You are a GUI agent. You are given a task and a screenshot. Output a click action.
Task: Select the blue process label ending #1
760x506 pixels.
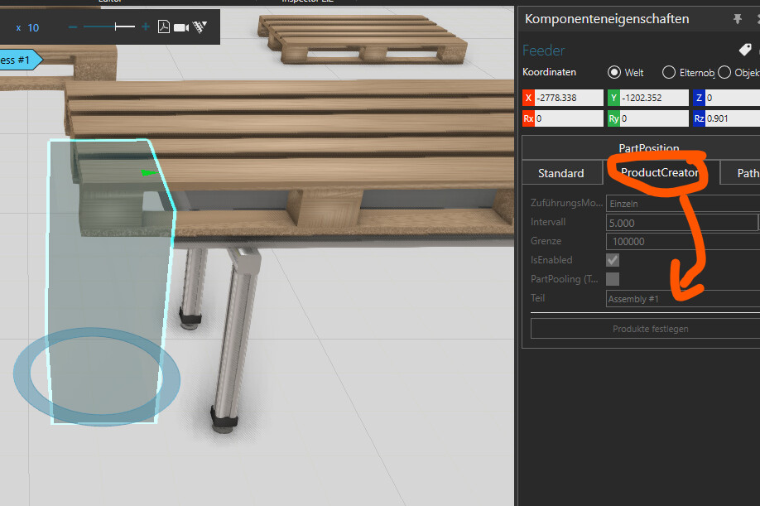(21, 60)
